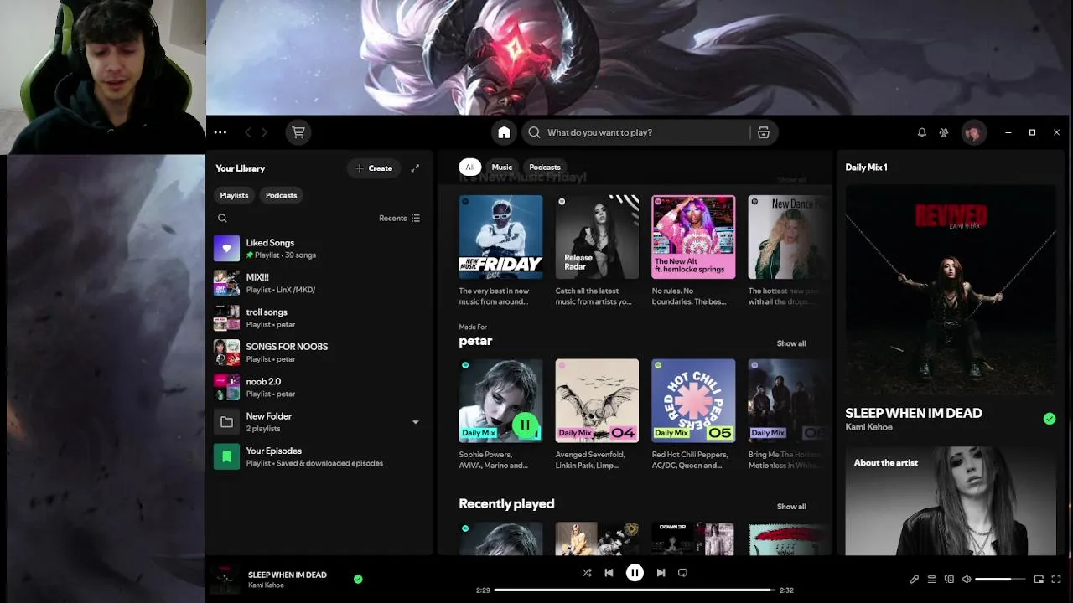The image size is (1073, 603).
Task: Go forward with the right arrow
Action: point(264,132)
